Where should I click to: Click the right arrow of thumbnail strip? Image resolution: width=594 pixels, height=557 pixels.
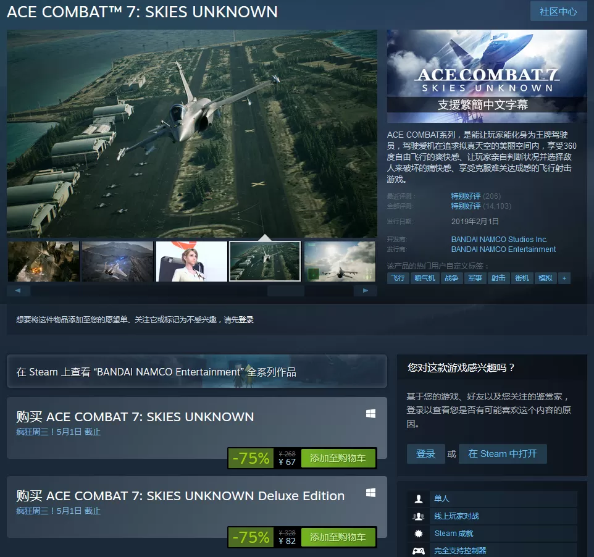pos(365,291)
